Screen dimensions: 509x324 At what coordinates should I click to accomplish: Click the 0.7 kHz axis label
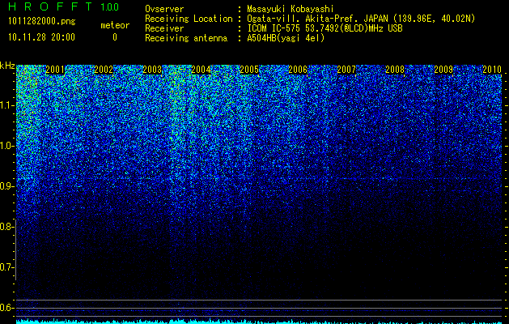[6, 267]
